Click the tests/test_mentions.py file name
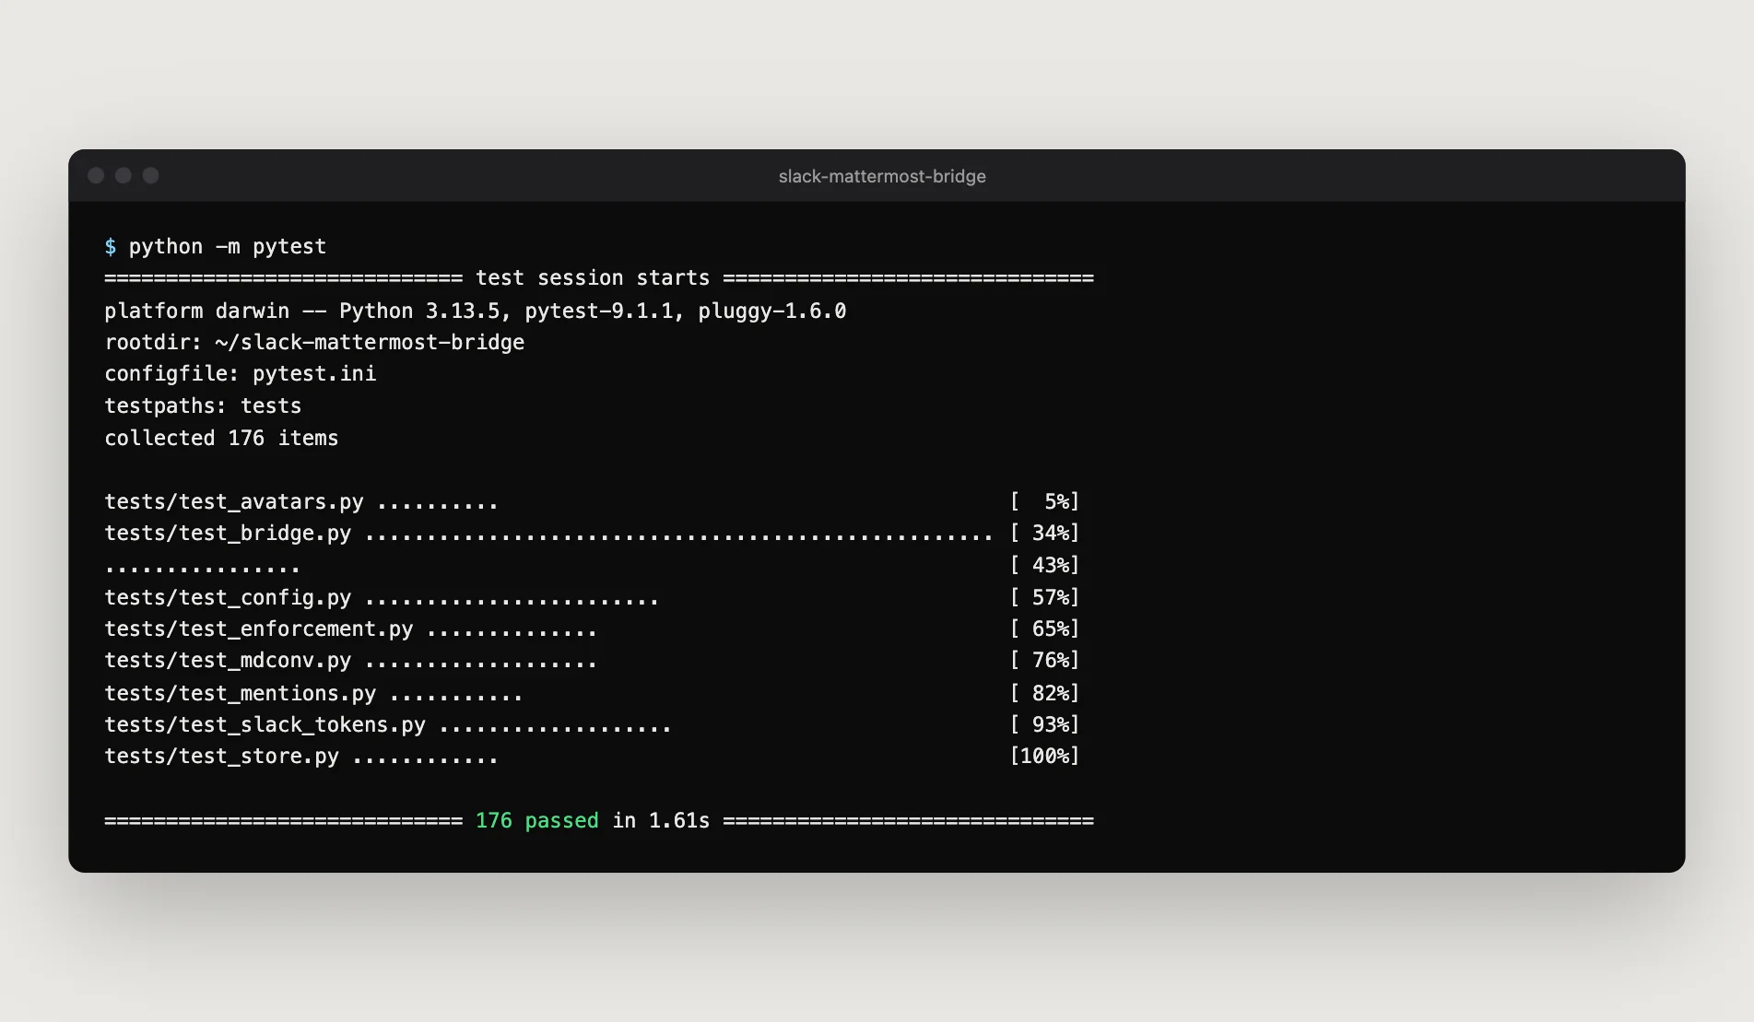 (241, 693)
